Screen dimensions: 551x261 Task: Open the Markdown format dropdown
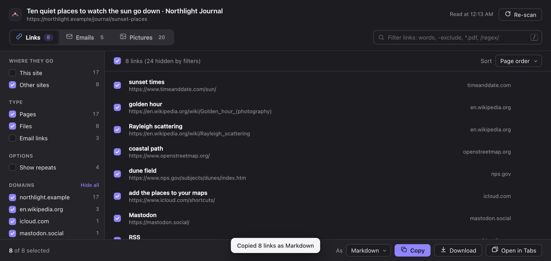click(x=368, y=251)
